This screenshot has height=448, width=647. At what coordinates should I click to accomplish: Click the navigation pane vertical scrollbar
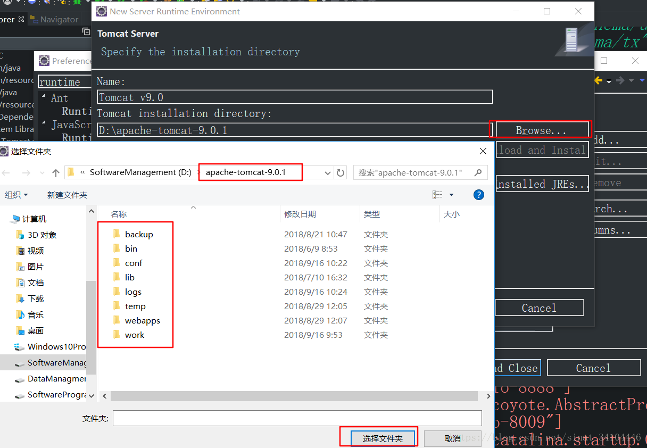point(92,327)
